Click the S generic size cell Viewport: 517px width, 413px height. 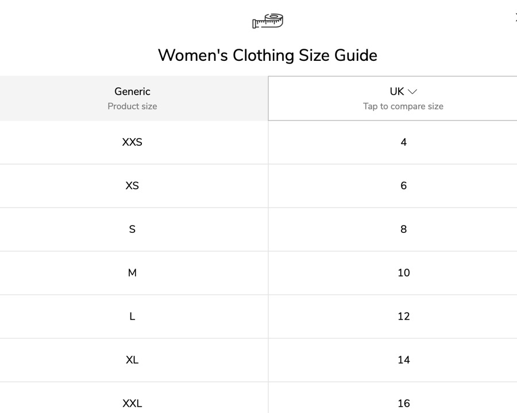pyautogui.click(x=132, y=229)
